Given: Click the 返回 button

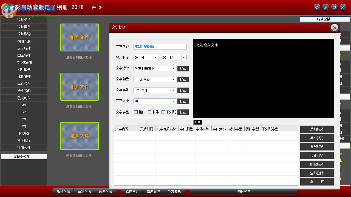Looking at the screenshot, I should point(317,182).
